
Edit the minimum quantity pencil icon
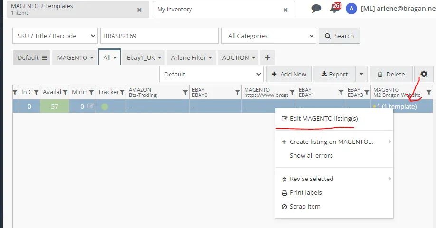pos(90,106)
